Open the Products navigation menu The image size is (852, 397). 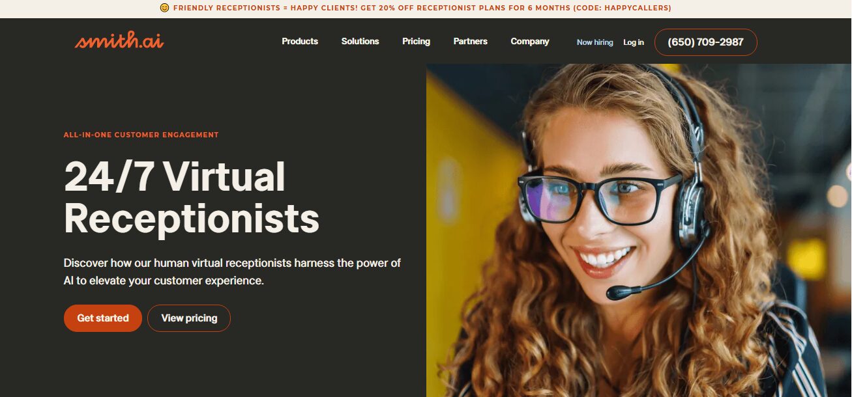(x=300, y=41)
